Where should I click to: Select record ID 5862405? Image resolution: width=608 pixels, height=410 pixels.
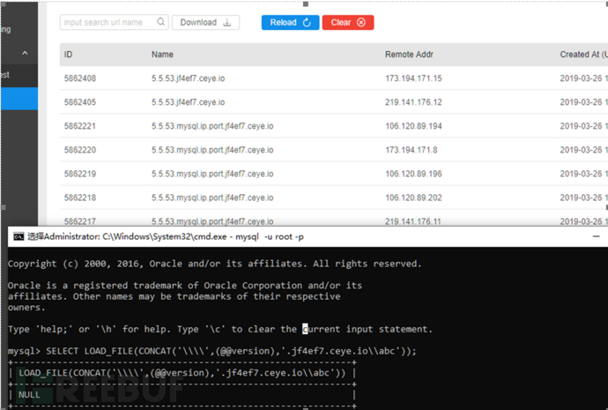coord(80,102)
